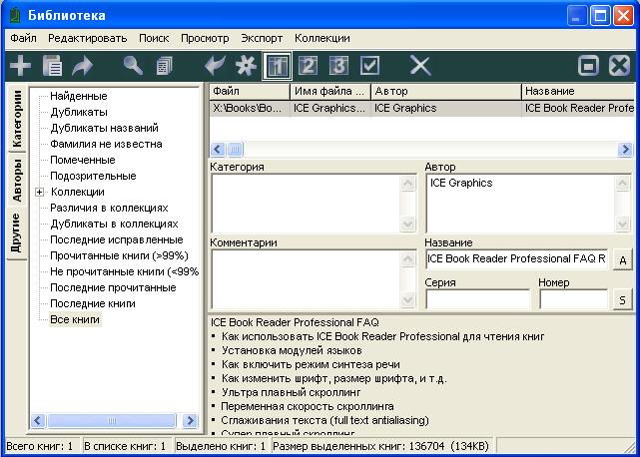Click the Файл column header

tap(250, 92)
